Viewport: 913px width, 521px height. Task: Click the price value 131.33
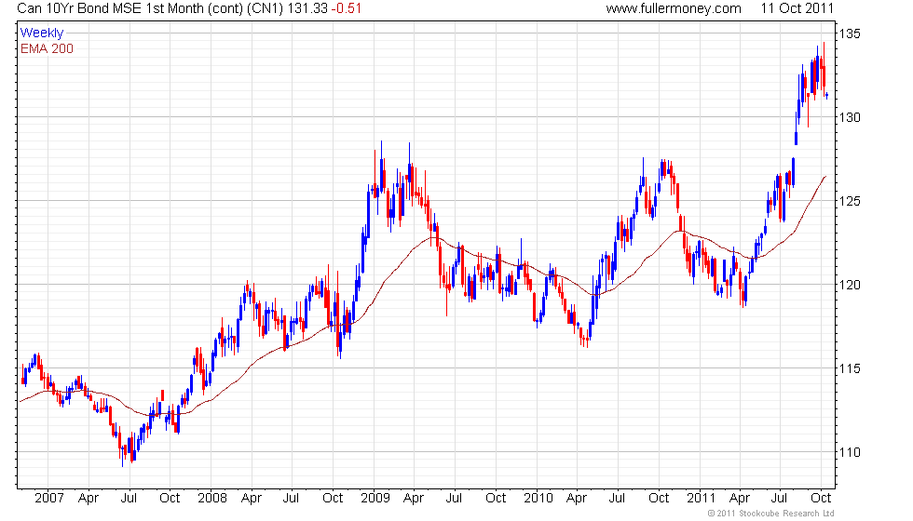pos(307,8)
